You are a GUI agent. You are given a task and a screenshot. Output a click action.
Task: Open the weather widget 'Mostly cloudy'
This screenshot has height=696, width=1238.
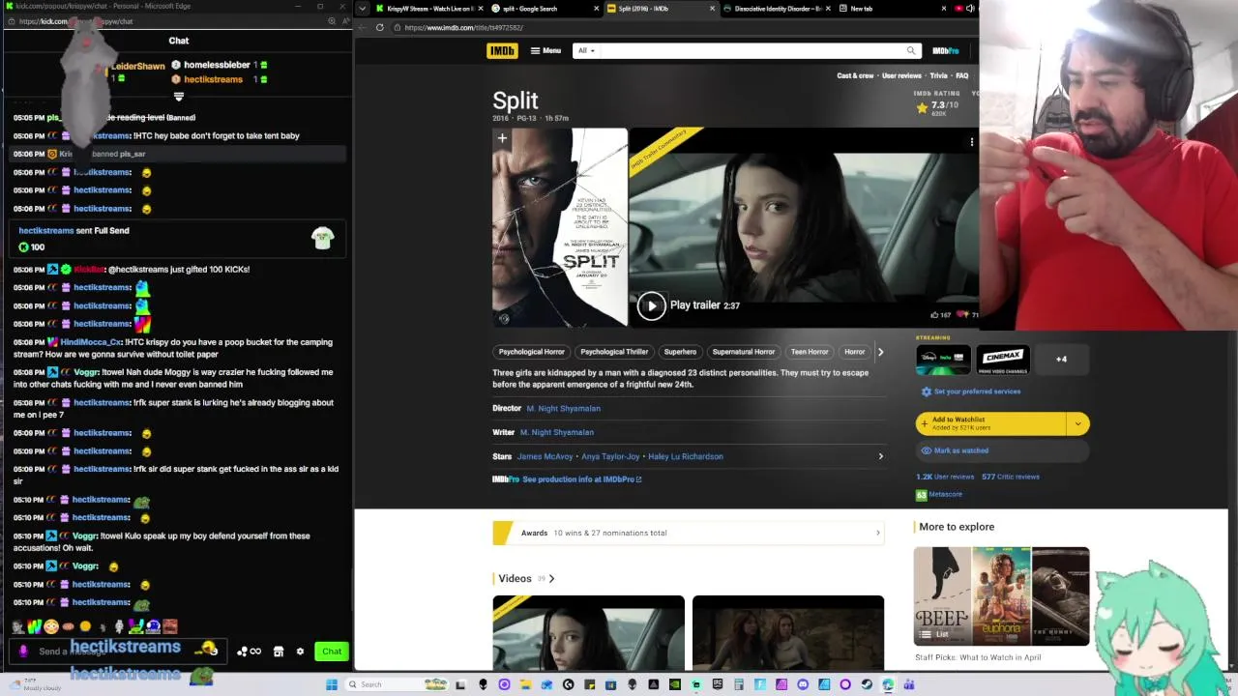click(x=34, y=683)
